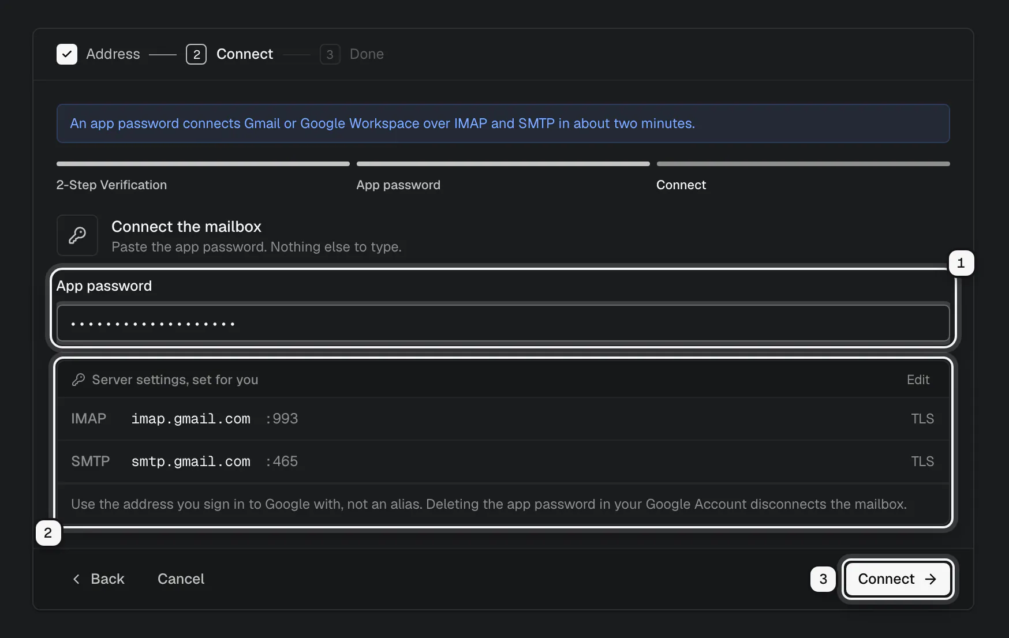The image size is (1009, 638).
Task: Open the 2-Step Verification sub-step
Action: coord(111,185)
